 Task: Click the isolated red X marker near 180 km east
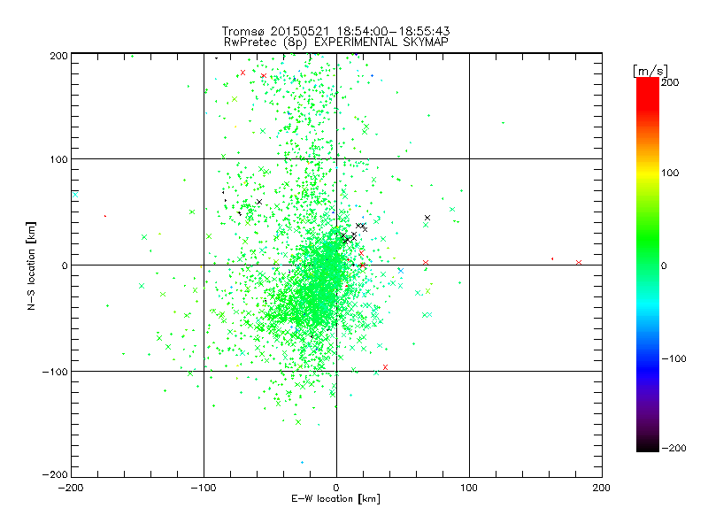pos(579,262)
